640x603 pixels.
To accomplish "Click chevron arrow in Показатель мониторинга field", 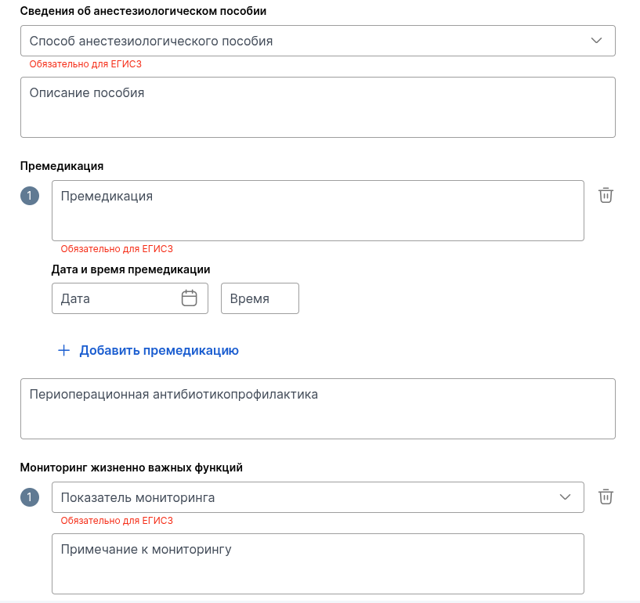I will [x=565, y=497].
